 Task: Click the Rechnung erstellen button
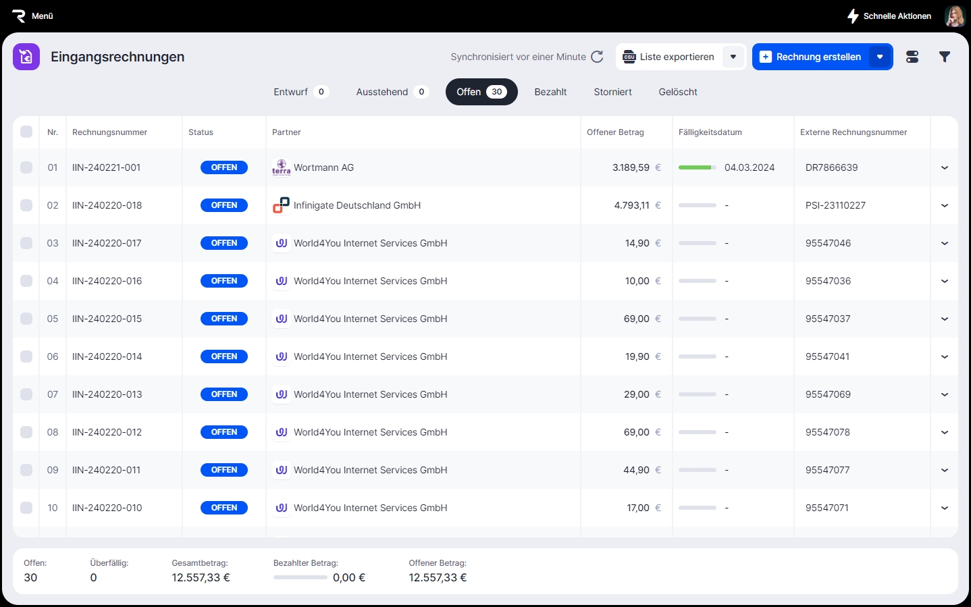(811, 57)
